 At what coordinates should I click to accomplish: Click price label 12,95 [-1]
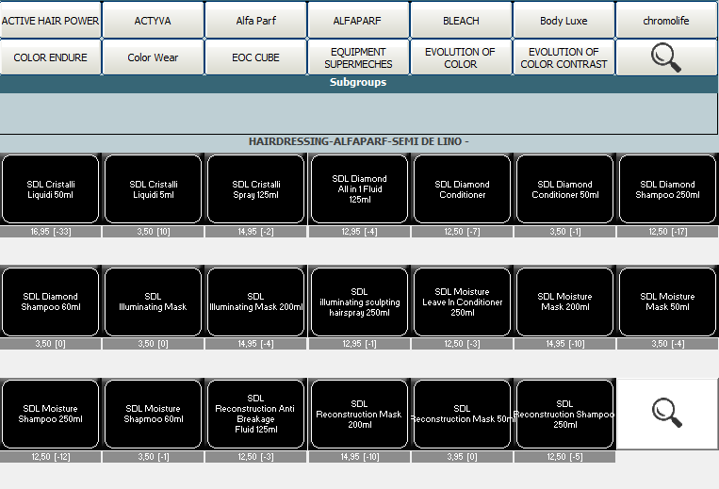pos(359,344)
